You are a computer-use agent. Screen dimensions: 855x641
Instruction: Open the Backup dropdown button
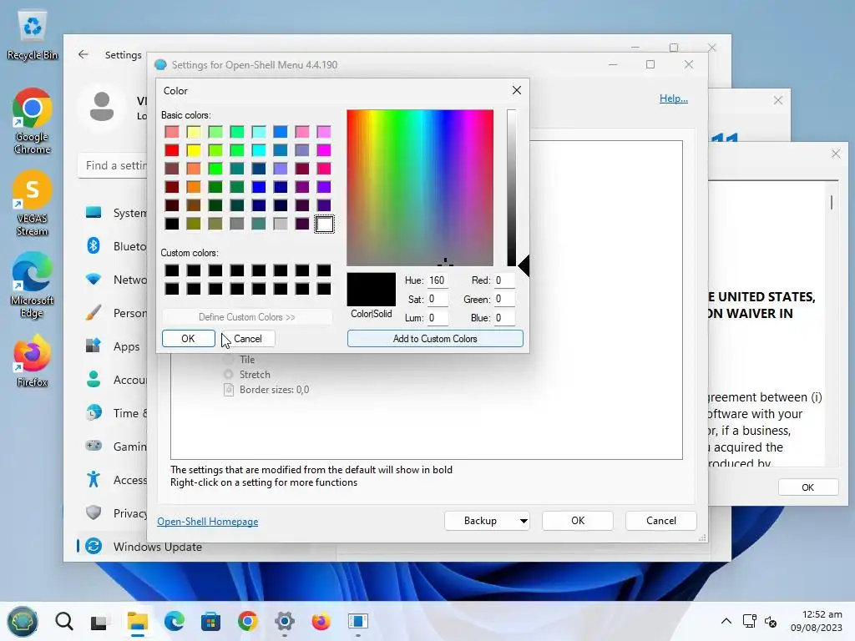[x=487, y=521]
